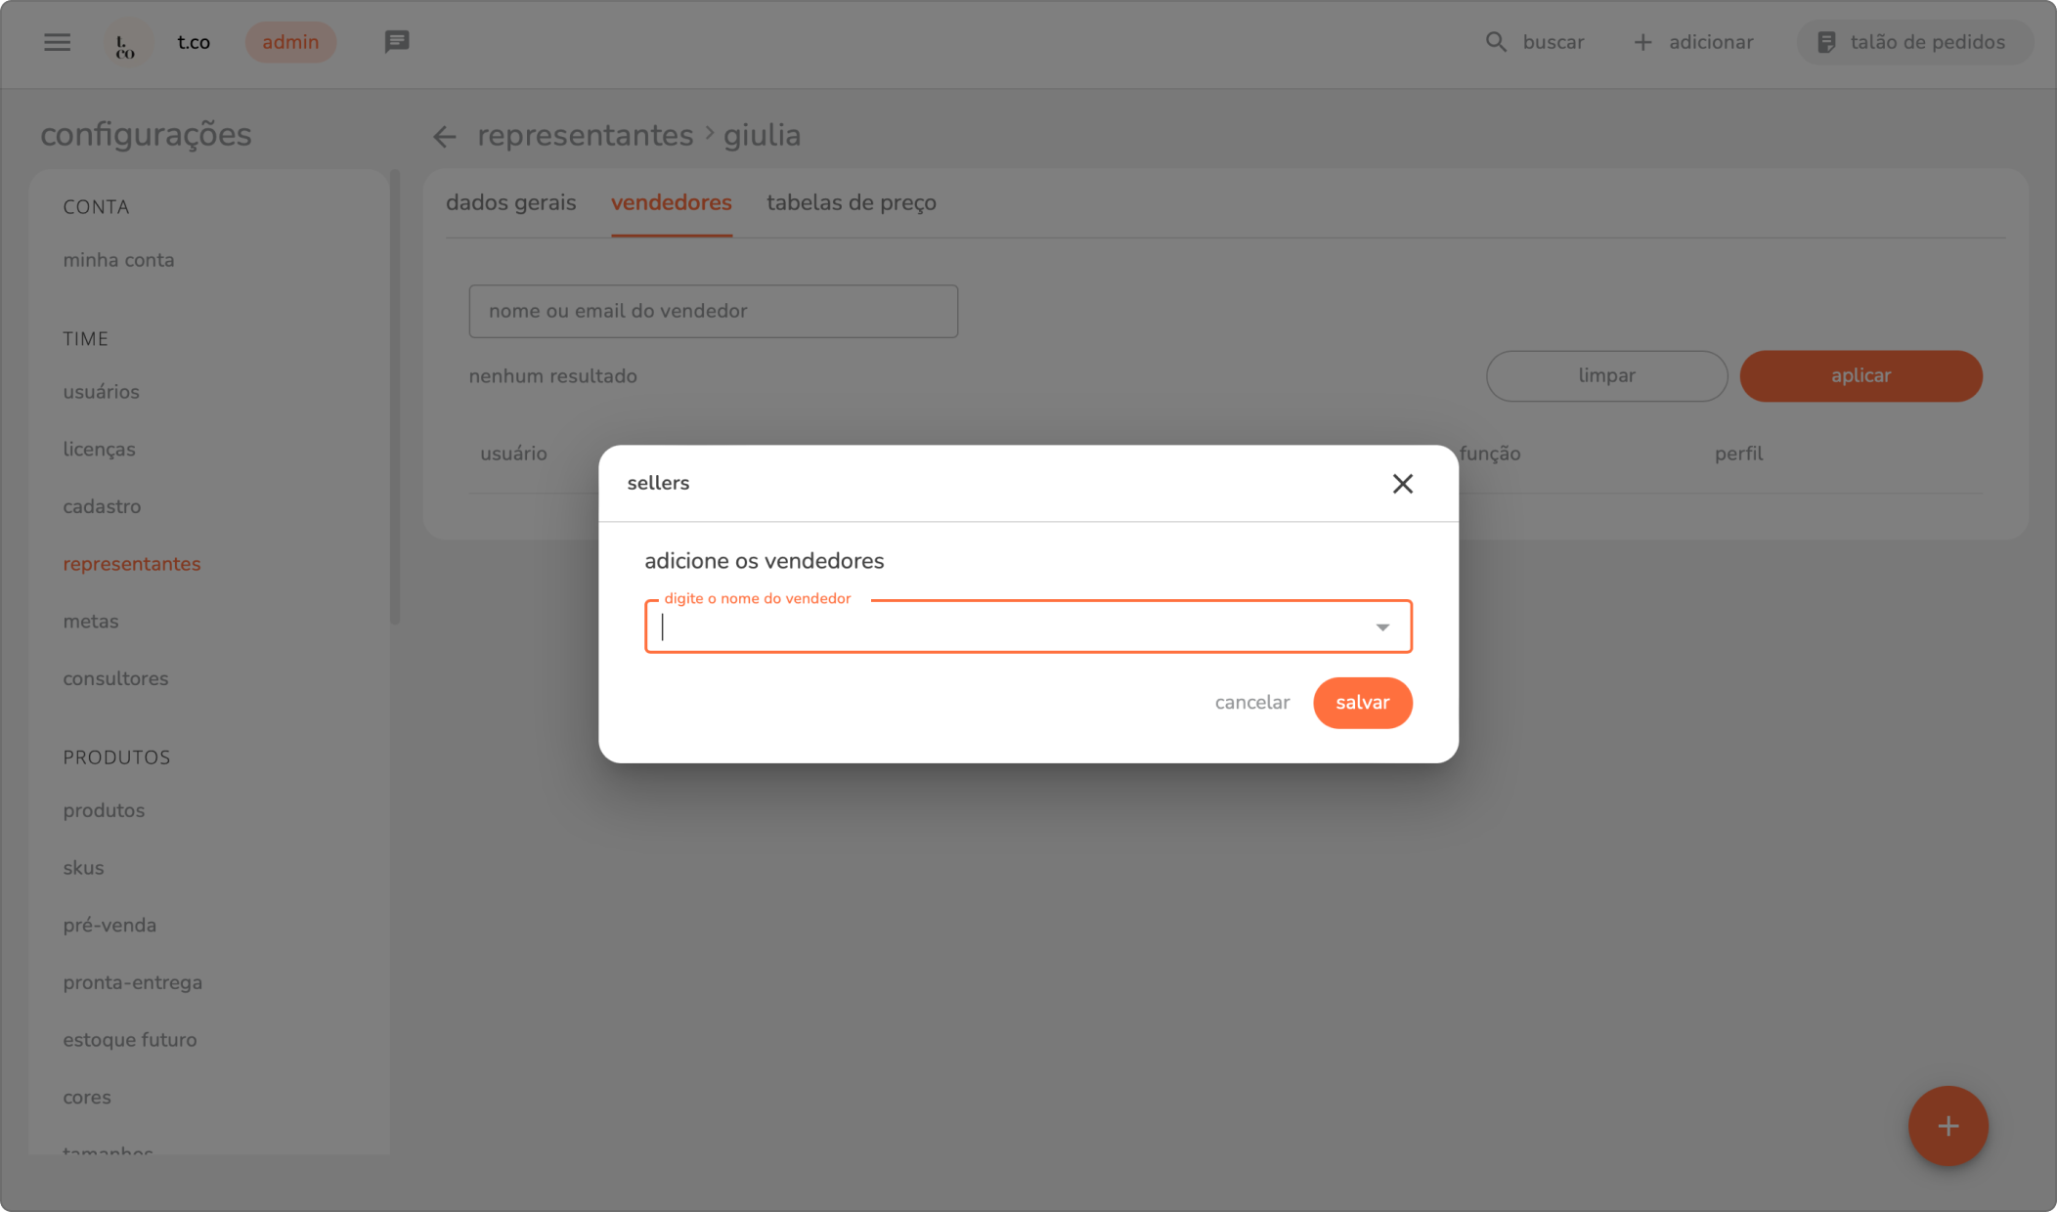Open metas in the settings sidebar
The image size is (2057, 1212).
tap(90, 622)
